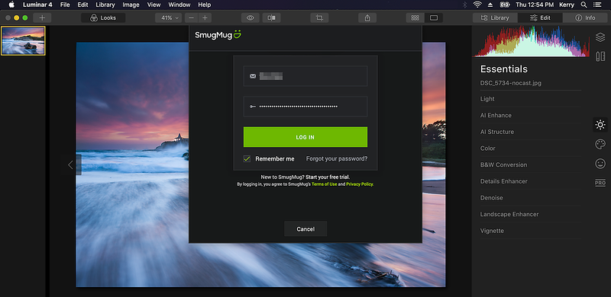Click Start your free trial link
611x297 pixels.
click(328, 177)
